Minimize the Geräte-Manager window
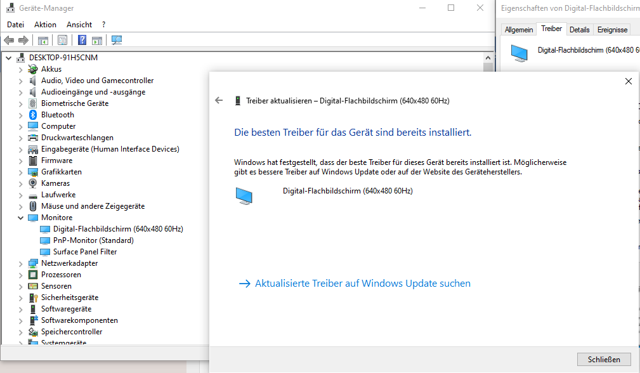640x373 pixels. [x=422, y=8]
